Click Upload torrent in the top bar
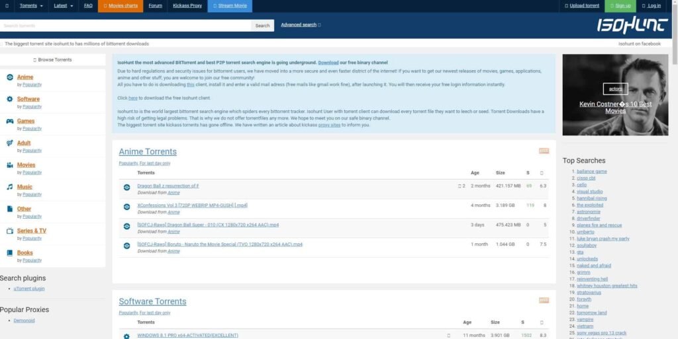 tap(581, 5)
